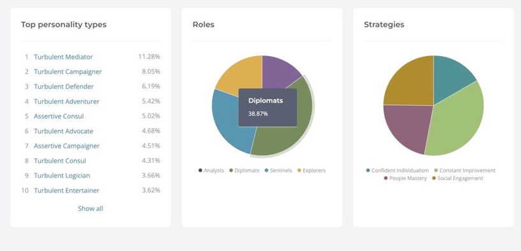Show all personality types
The width and height of the screenshot is (521, 251).
point(91,208)
